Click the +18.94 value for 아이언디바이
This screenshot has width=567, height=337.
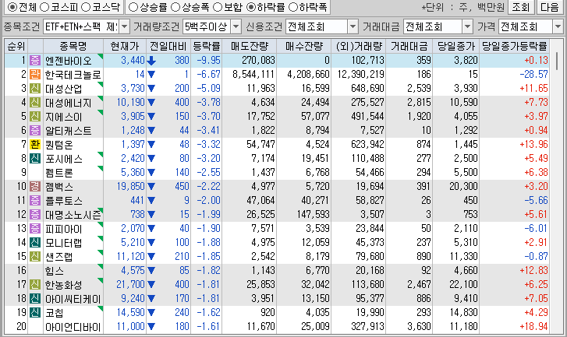[x=533, y=327]
